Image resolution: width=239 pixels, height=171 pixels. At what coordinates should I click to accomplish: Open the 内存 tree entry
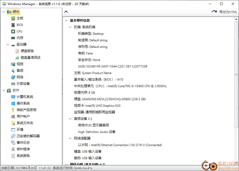coord(20,38)
